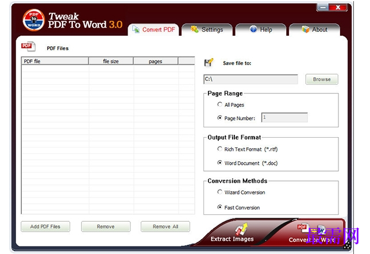This screenshot has width=370, height=254.
Task: Click the Convert to Word icon
Action: point(311,229)
